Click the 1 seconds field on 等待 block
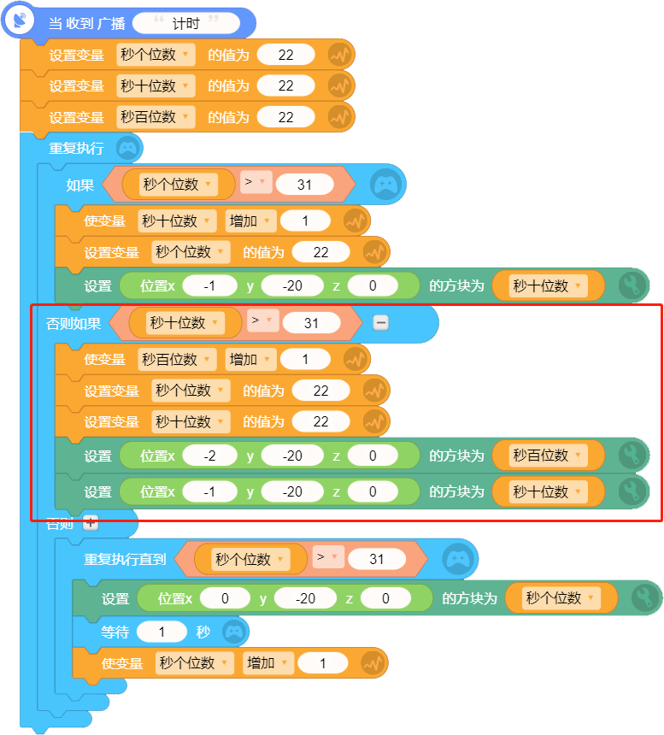The width and height of the screenshot is (664, 735). (162, 632)
